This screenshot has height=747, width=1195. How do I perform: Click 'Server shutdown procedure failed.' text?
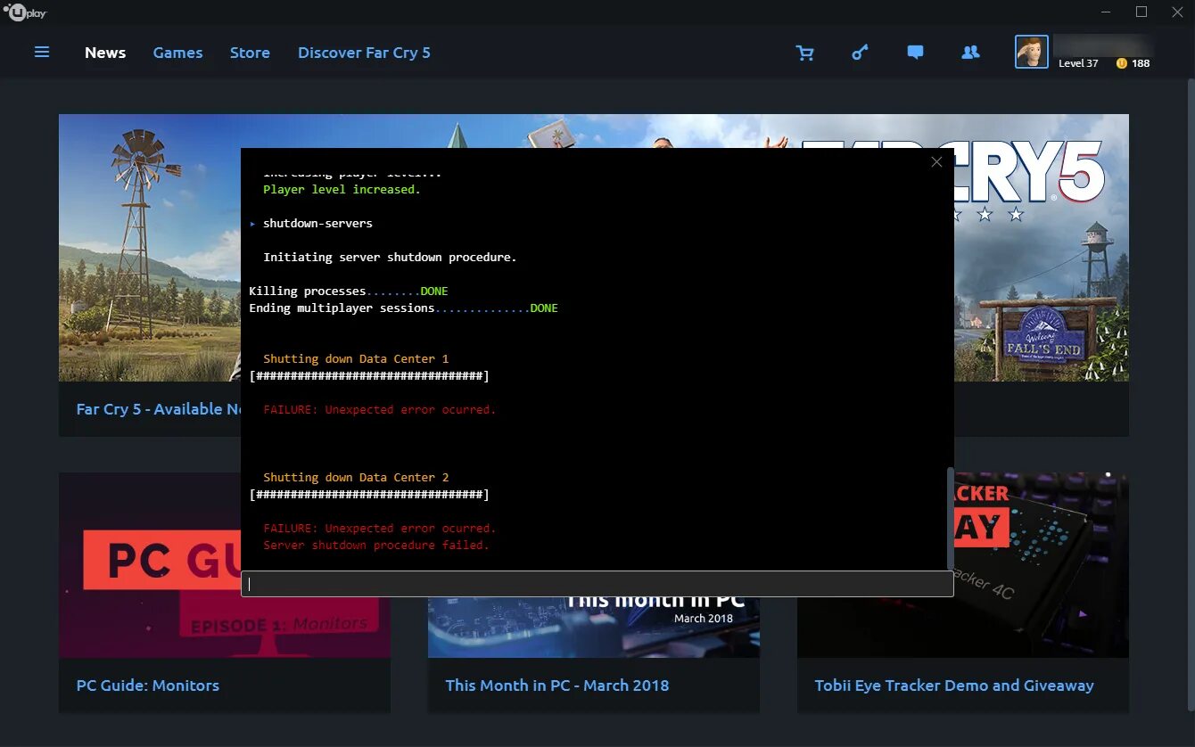pyautogui.click(x=376, y=546)
